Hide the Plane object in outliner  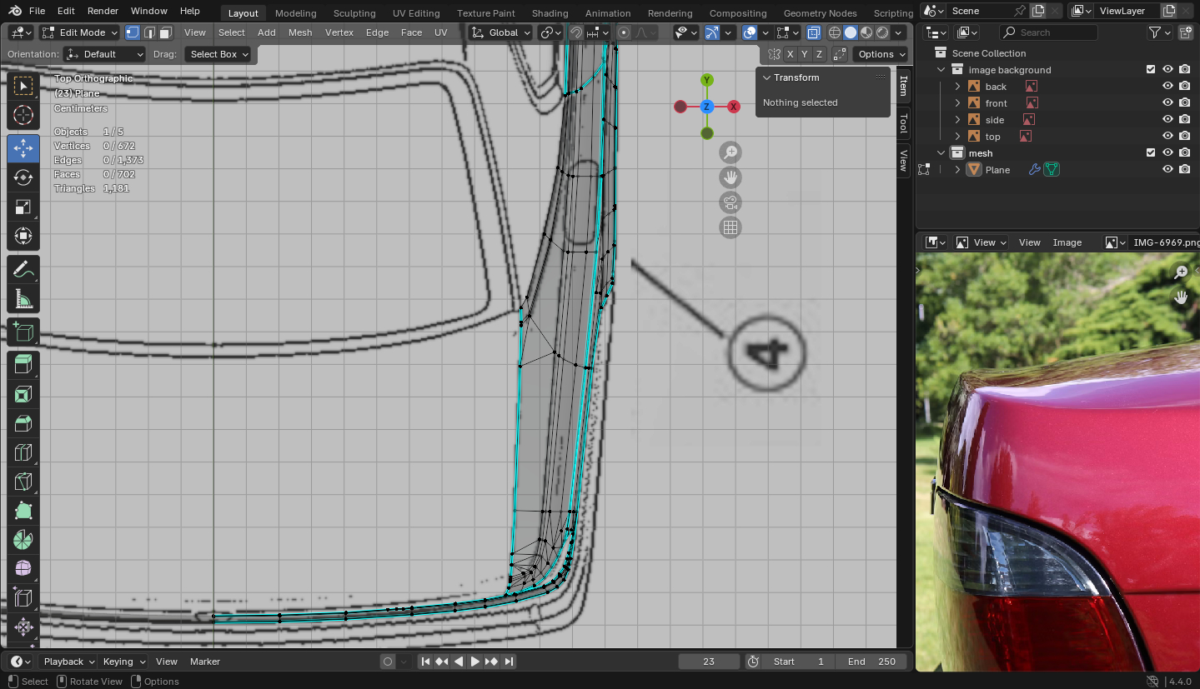click(x=1167, y=170)
